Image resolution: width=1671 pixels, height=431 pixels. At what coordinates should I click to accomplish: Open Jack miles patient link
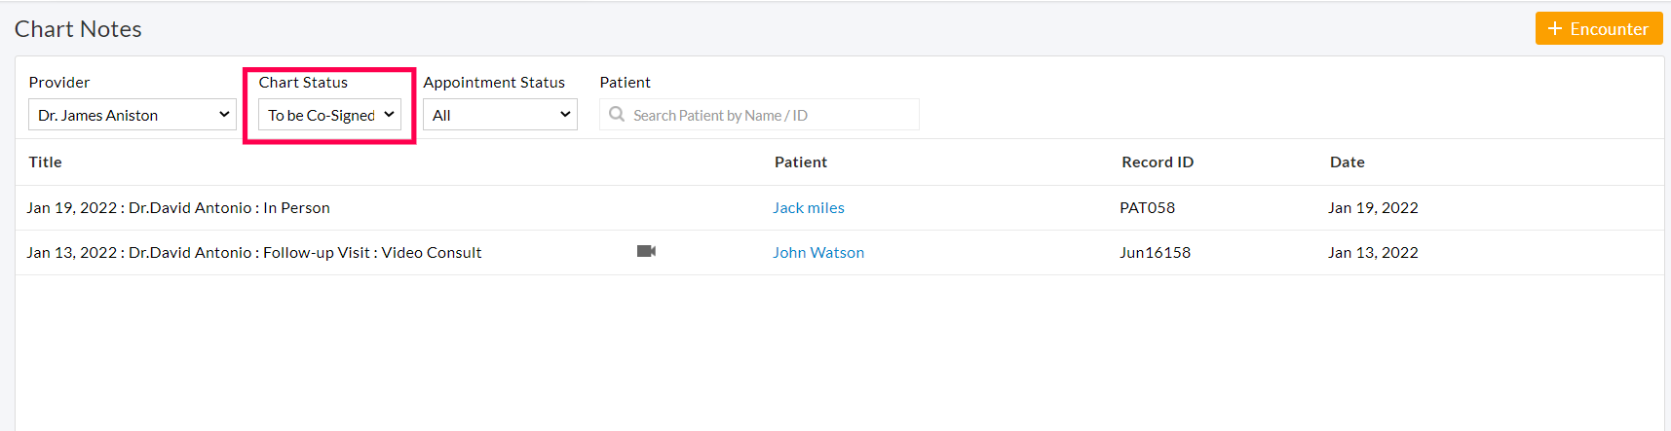(x=809, y=208)
